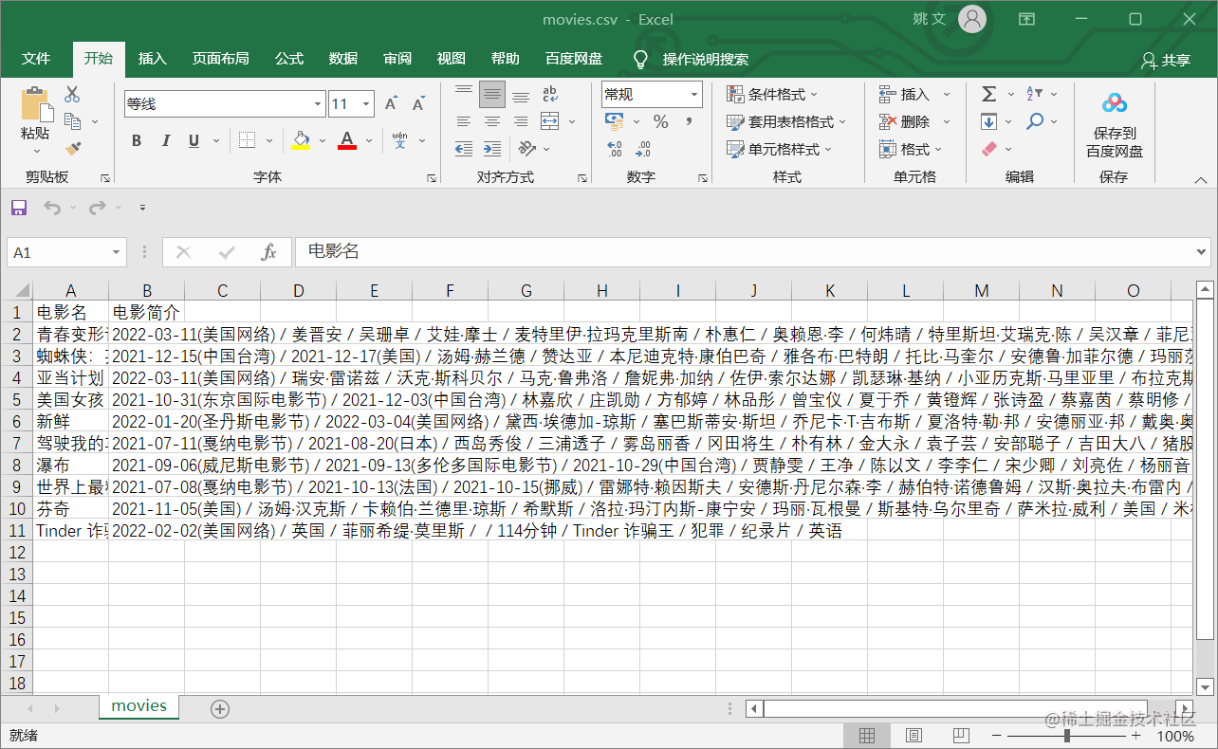Click the zoom slider handle
The image size is (1218, 749).
coord(1067,736)
